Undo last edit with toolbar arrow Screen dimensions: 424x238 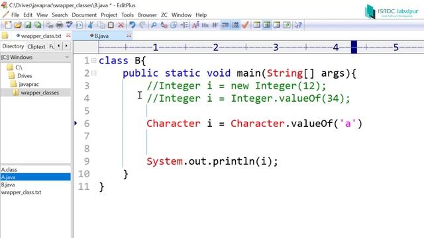pos(132,25)
